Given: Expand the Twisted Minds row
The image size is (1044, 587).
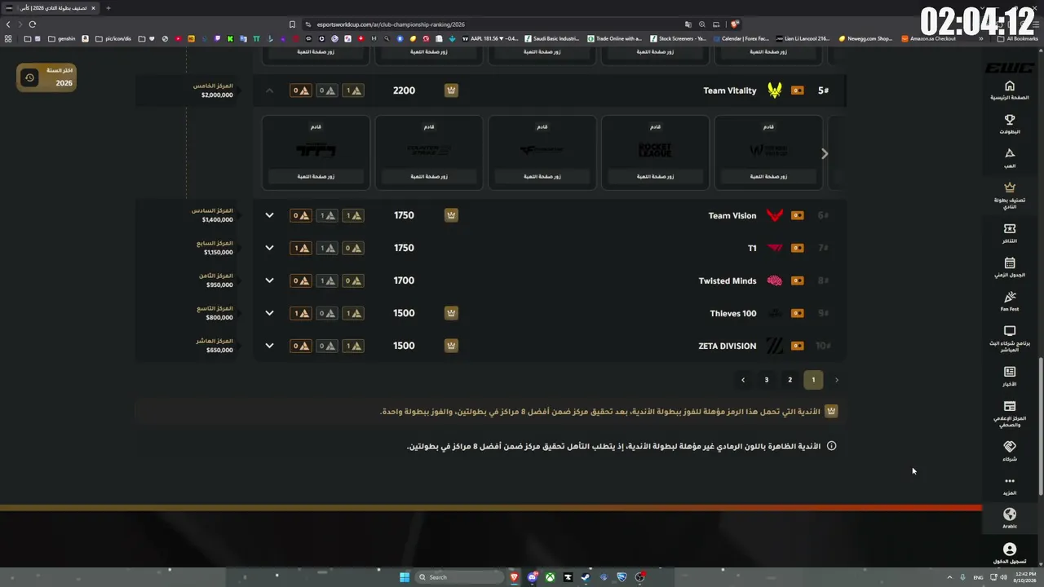Looking at the screenshot, I should (x=269, y=280).
